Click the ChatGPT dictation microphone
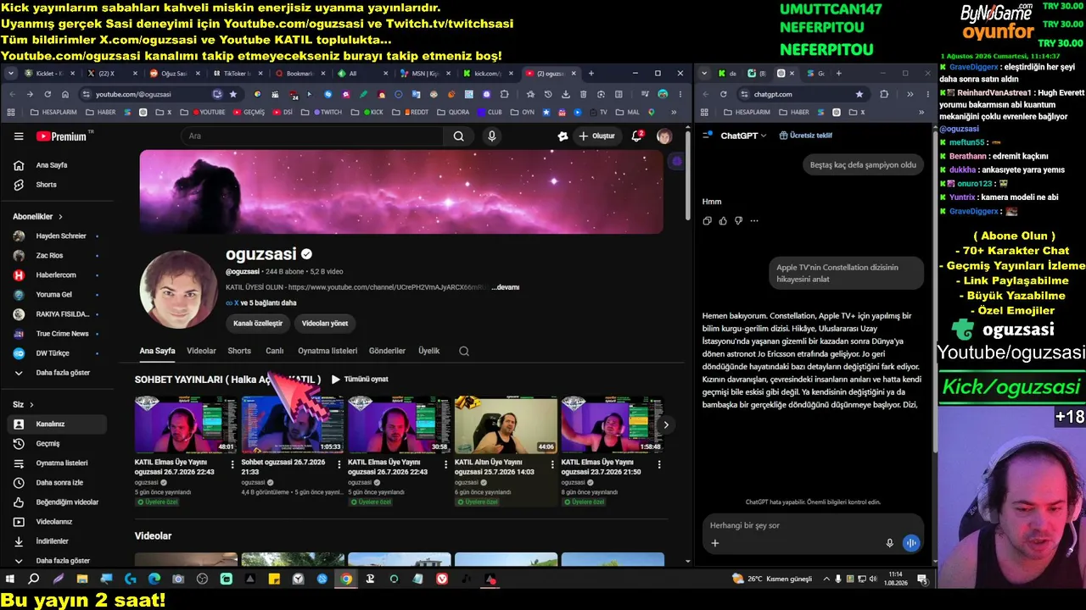Viewport: 1086px width, 610px height. [889, 543]
